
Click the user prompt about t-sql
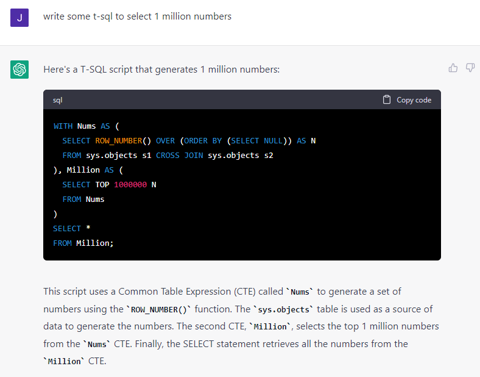pyautogui.click(x=137, y=16)
